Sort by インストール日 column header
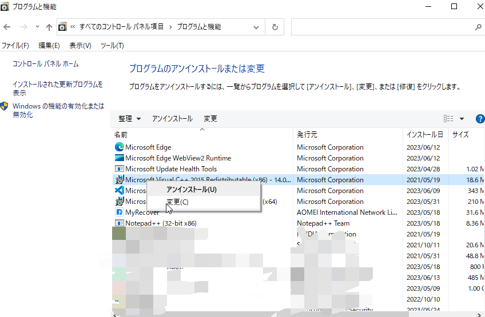 [x=425, y=134]
